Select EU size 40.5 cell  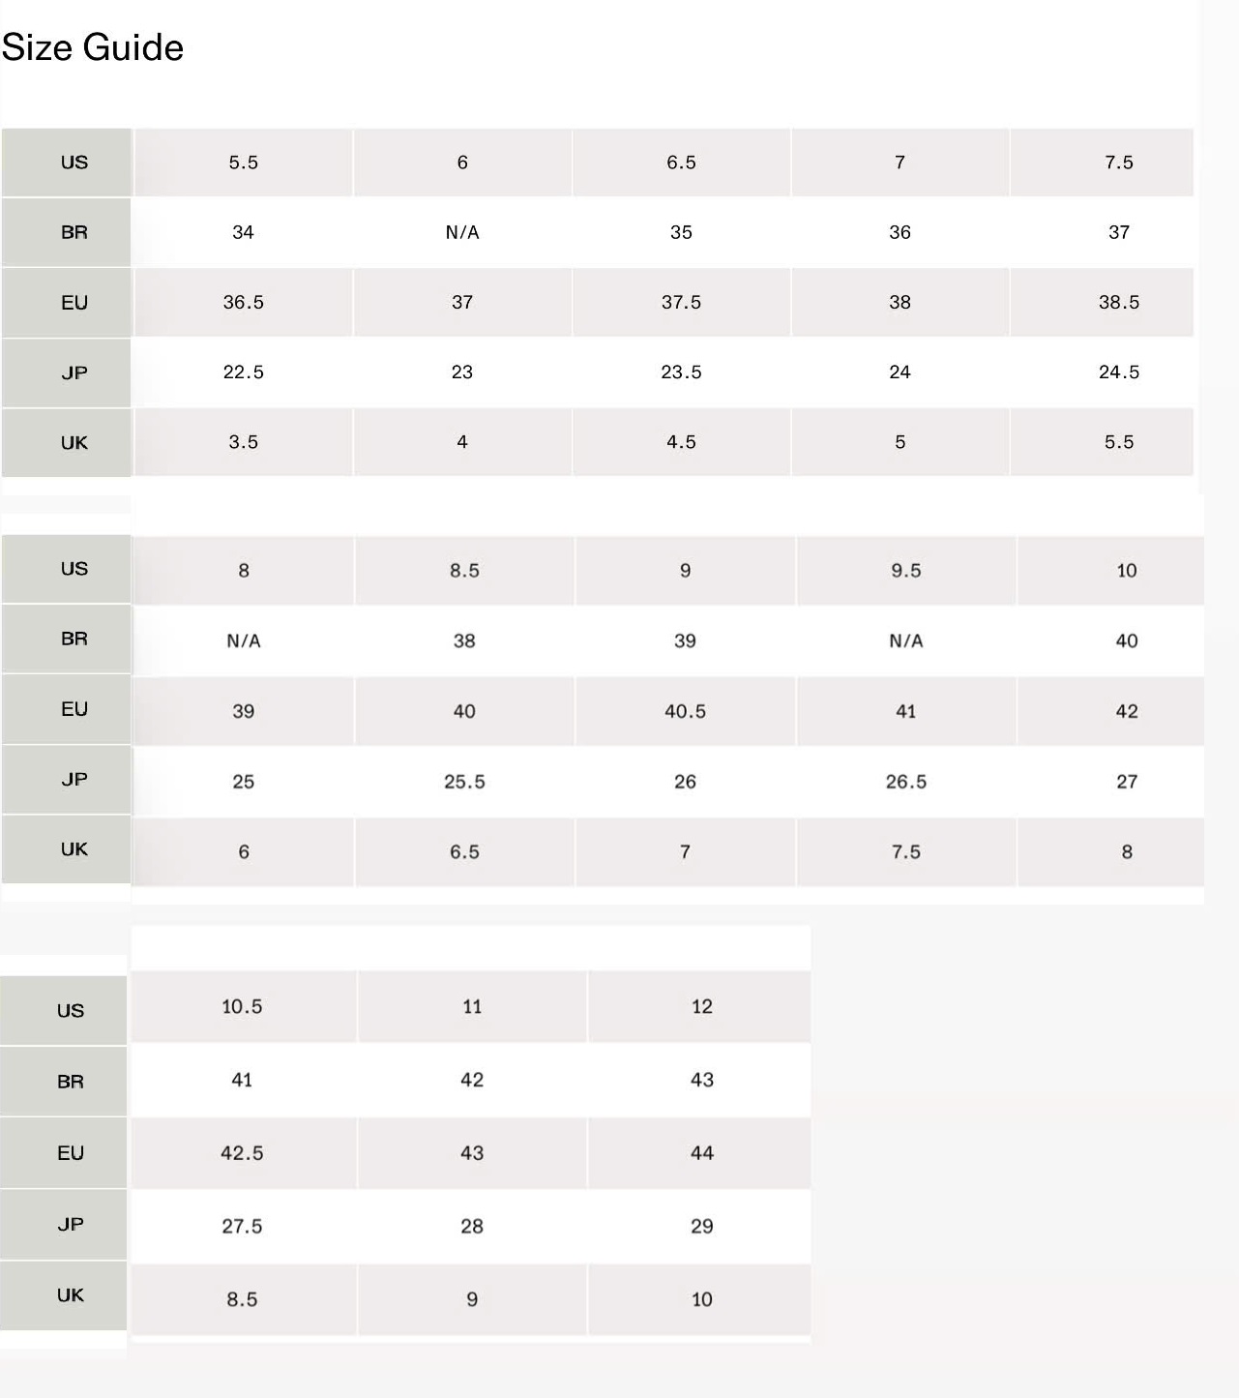coord(685,711)
